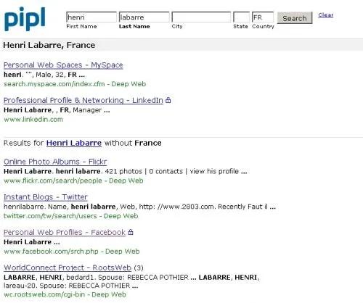Image resolution: width=363 pixels, height=303 pixels.
Task: Click the 'Spouse: REBECCA POTHIER' RootsWeb snippet
Action: tap(131, 281)
